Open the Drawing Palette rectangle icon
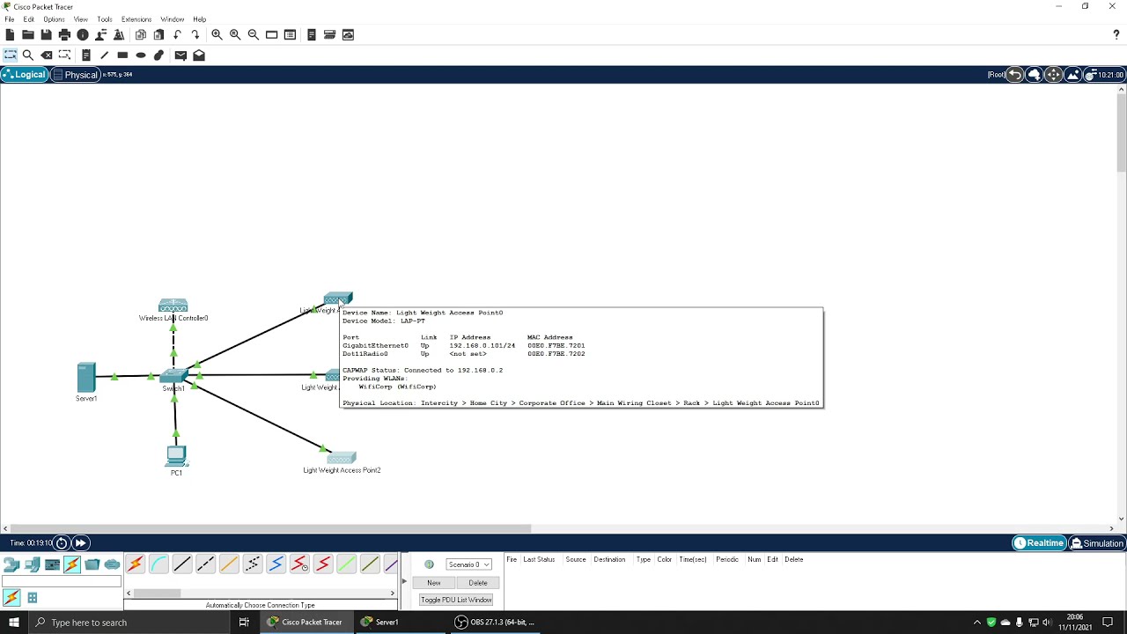 click(x=272, y=34)
